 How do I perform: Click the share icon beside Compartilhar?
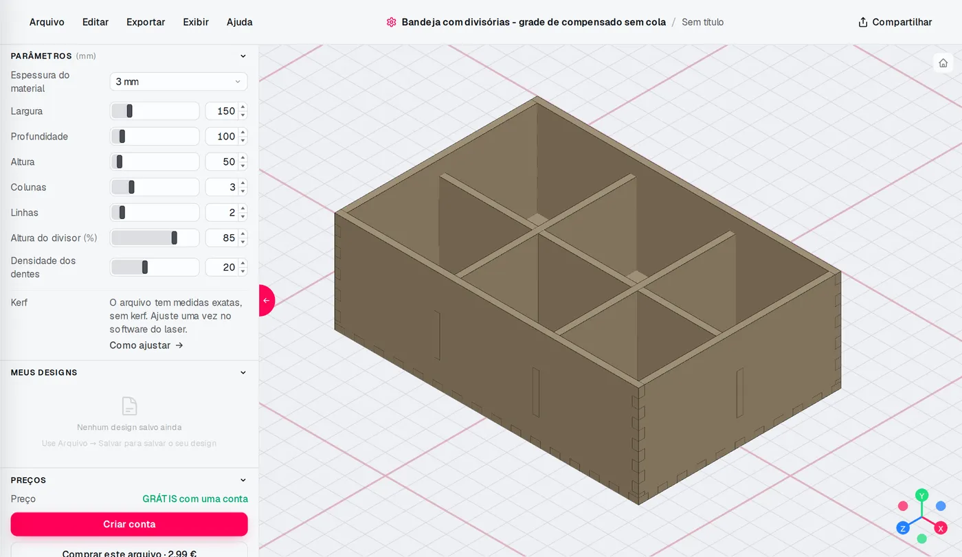point(863,22)
